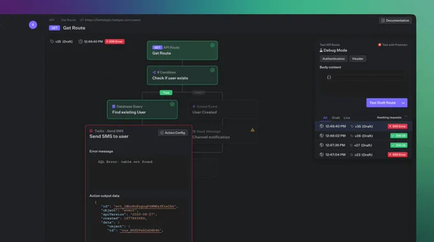The width and height of the screenshot is (434, 242).
Task: Click into the Body content editor
Action: pos(364,83)
